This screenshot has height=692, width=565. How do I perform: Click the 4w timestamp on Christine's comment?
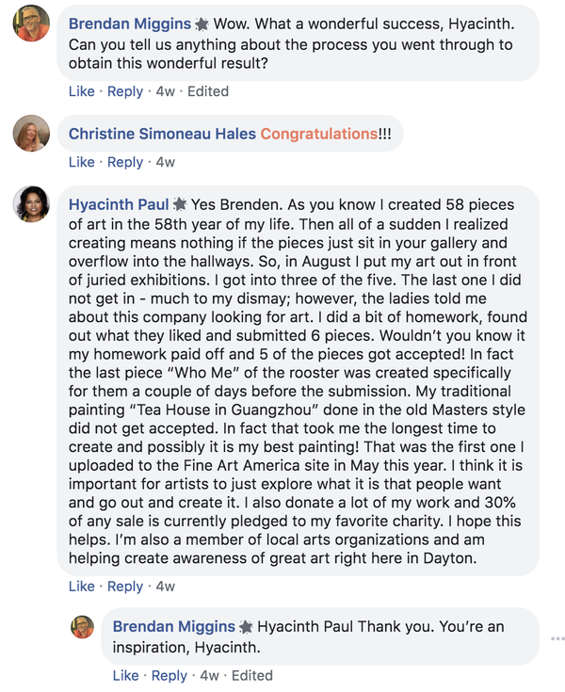click(x=165, y=162)
